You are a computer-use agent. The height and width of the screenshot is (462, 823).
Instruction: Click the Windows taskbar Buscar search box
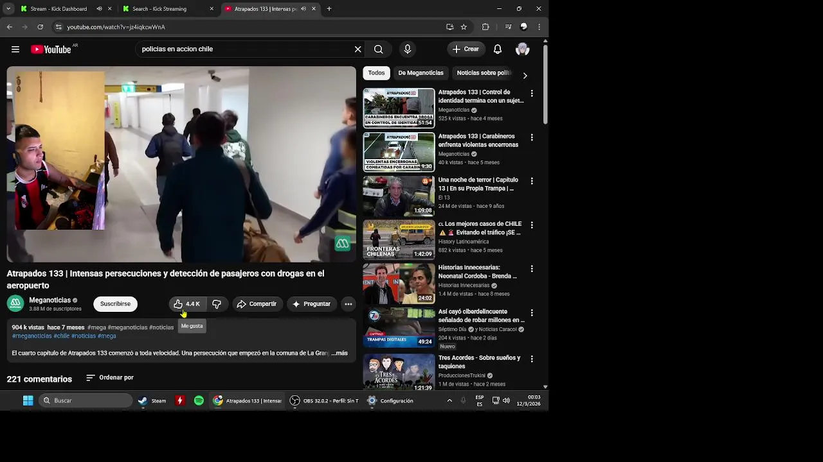(x=86, y=400)
